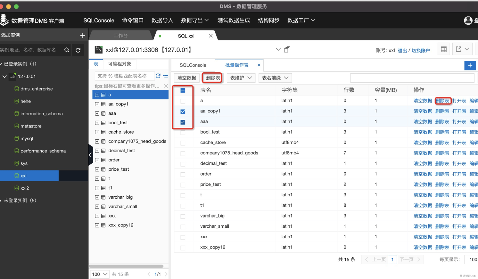Open the 表名前缀 dropdown
478x279 pixels.
point(275,78)
